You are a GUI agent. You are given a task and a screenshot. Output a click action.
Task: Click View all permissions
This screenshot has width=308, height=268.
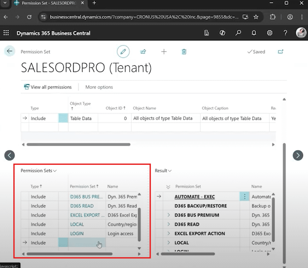[x=48, y=87]
